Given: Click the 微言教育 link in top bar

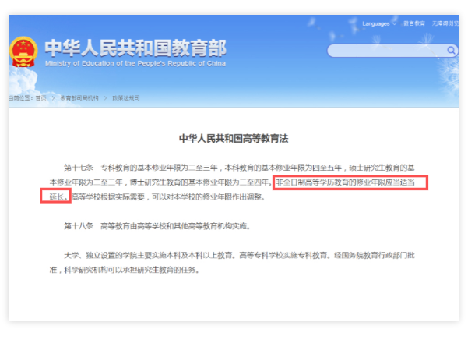Looking at the screenshot, I should (414, 23).
